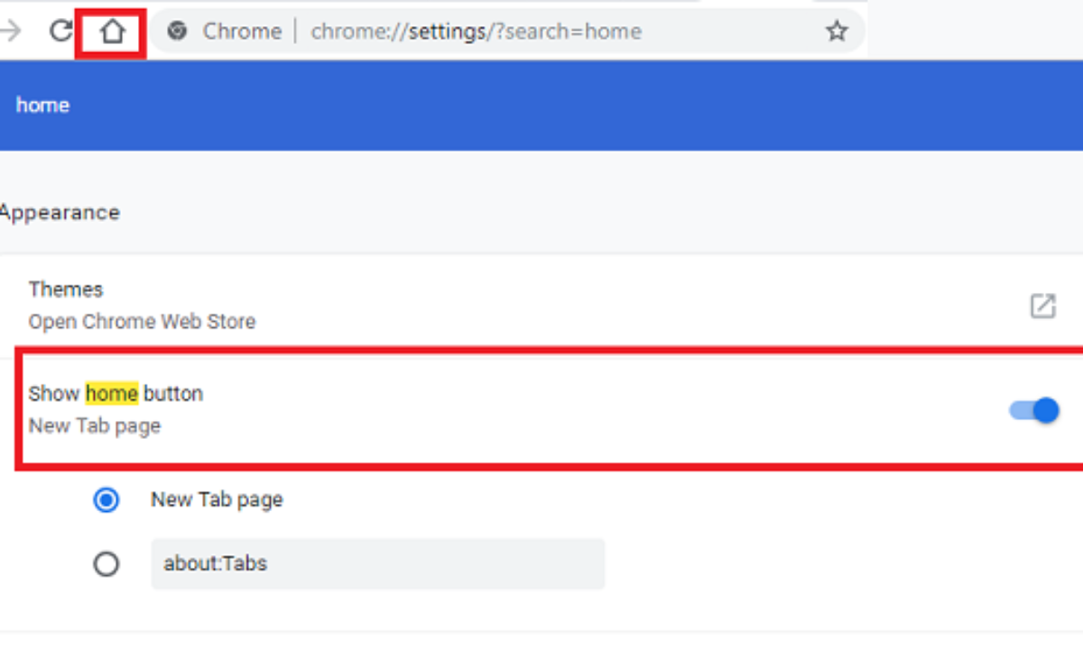This screenshot has height=649, width=1083.
Task: Toggle the Show home button switch
Action: 1034,410
